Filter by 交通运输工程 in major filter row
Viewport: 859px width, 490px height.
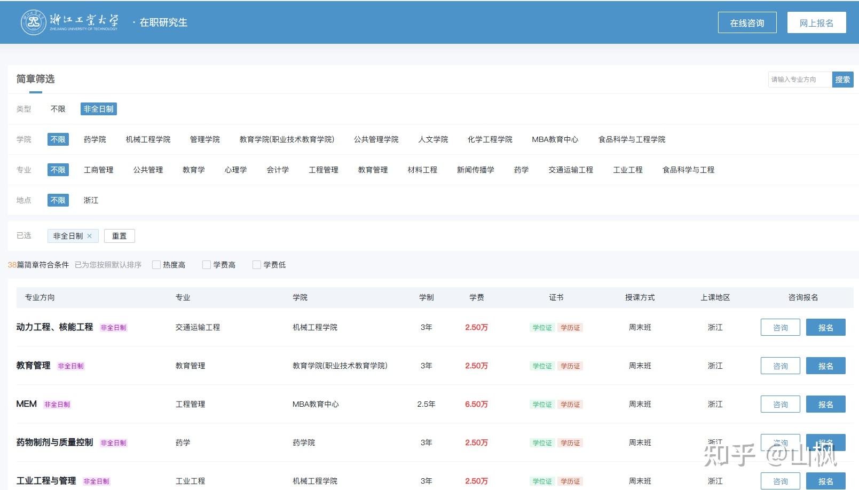click(x=571, y=170)
